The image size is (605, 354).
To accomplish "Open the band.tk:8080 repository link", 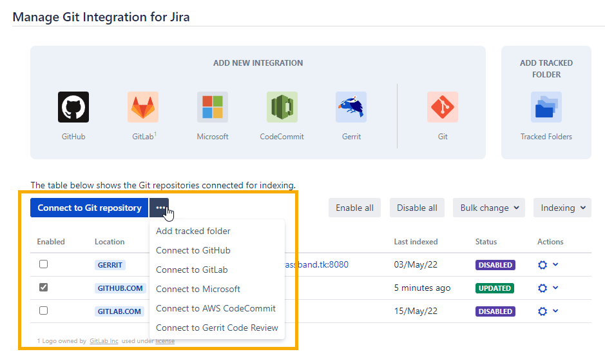I will pyautogui.click(x=316, y=264).
